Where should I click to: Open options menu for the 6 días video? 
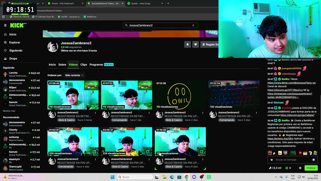pos(203,159)
